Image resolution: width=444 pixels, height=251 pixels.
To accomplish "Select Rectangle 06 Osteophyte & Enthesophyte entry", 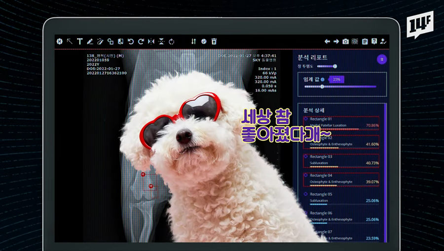I will pyautogui.click(x=341, y=216).
